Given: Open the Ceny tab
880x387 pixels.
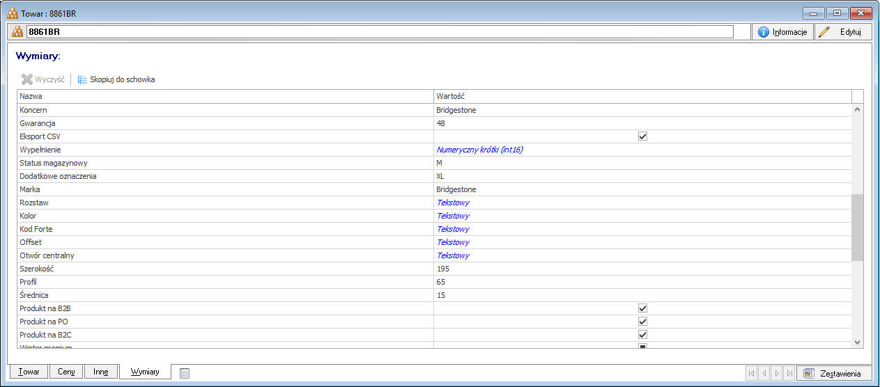Looking at the screenshot, I should click(66, 372).
